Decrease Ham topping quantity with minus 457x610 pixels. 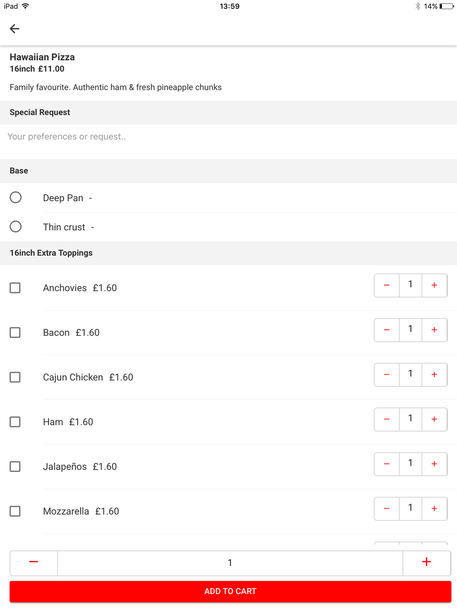click(387, 419)
